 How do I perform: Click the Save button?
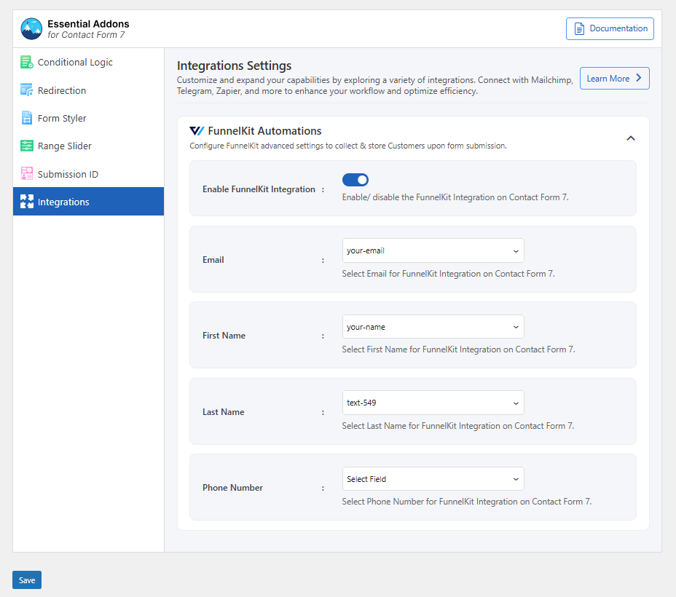(27, 580)
